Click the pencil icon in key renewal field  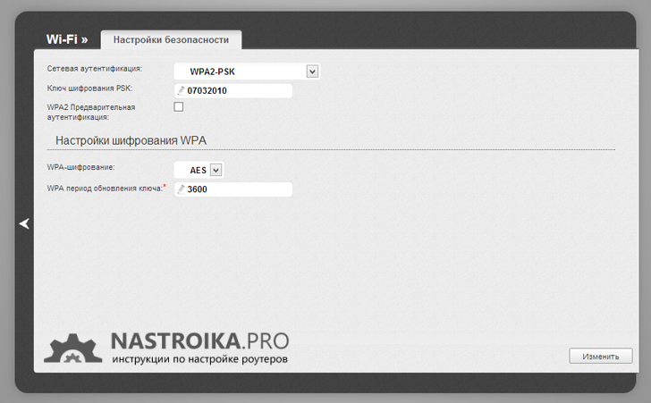(x=181, y=189)
